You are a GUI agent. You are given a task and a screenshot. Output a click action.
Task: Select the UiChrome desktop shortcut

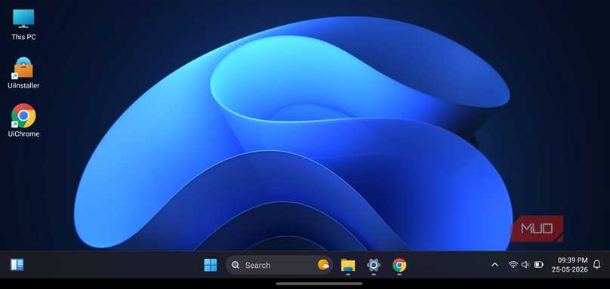click(23, 120)
